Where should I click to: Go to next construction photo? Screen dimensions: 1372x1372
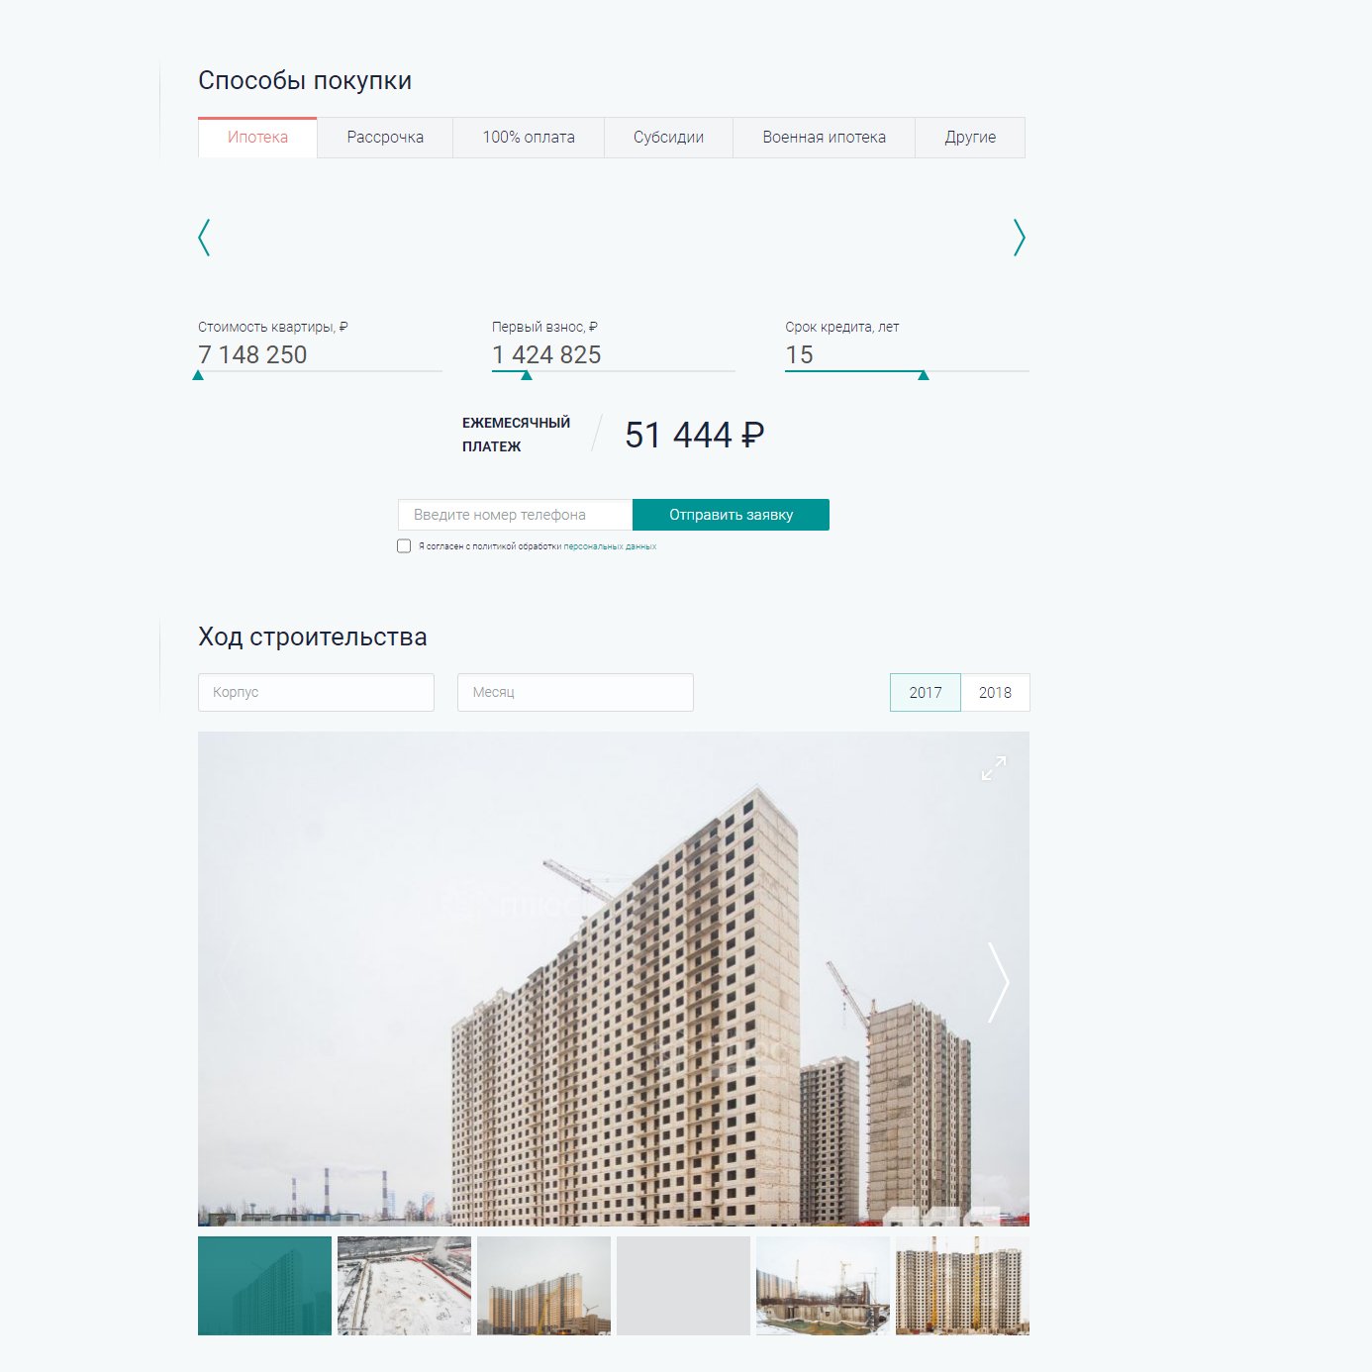tap(999, 982)
